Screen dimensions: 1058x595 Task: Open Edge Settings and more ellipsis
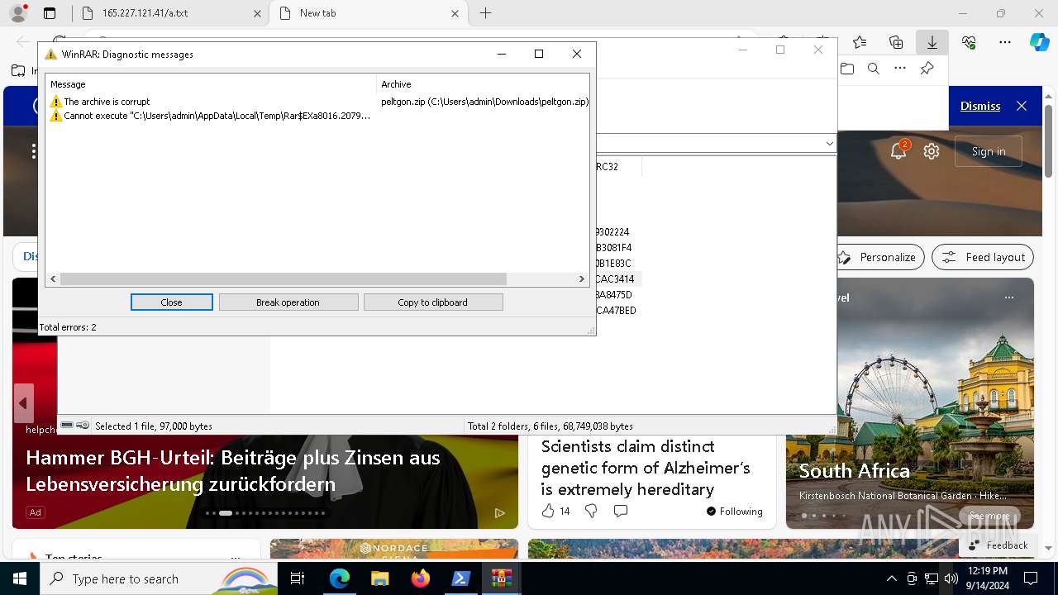[1005, 42]
